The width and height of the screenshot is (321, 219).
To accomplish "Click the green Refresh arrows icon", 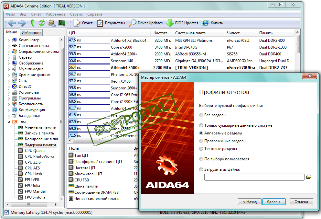I will tap(42, 23).
